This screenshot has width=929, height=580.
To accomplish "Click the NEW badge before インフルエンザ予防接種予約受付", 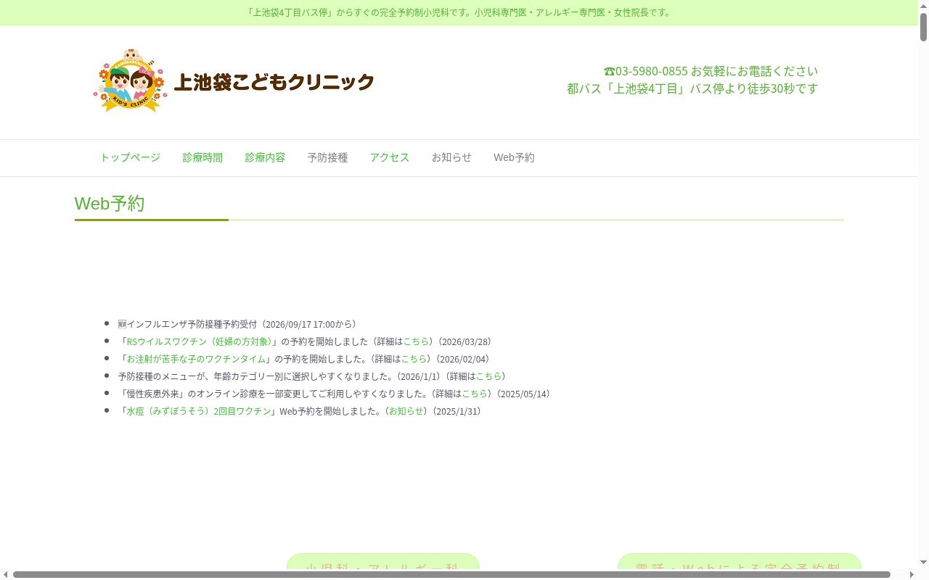I will (x=122, y=324).
